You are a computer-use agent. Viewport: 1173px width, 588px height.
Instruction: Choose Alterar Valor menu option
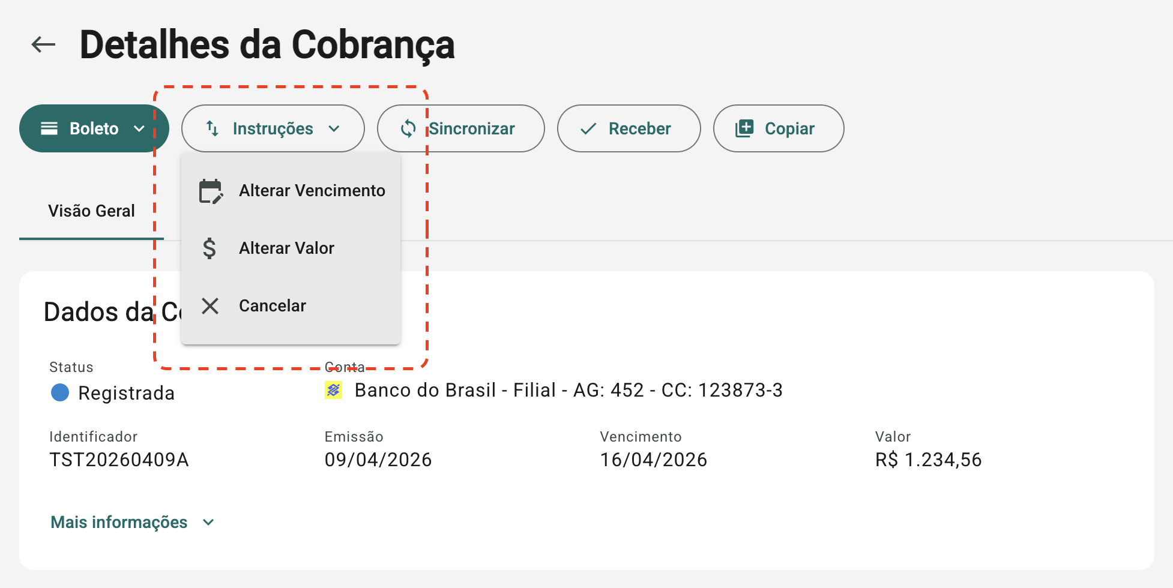tap(286, 248)
